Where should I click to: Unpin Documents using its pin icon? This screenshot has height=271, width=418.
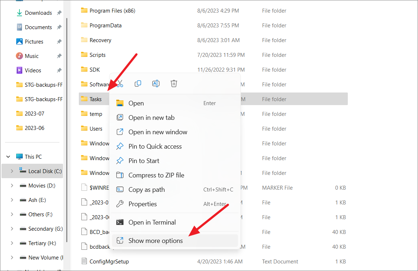pos(60,27)
